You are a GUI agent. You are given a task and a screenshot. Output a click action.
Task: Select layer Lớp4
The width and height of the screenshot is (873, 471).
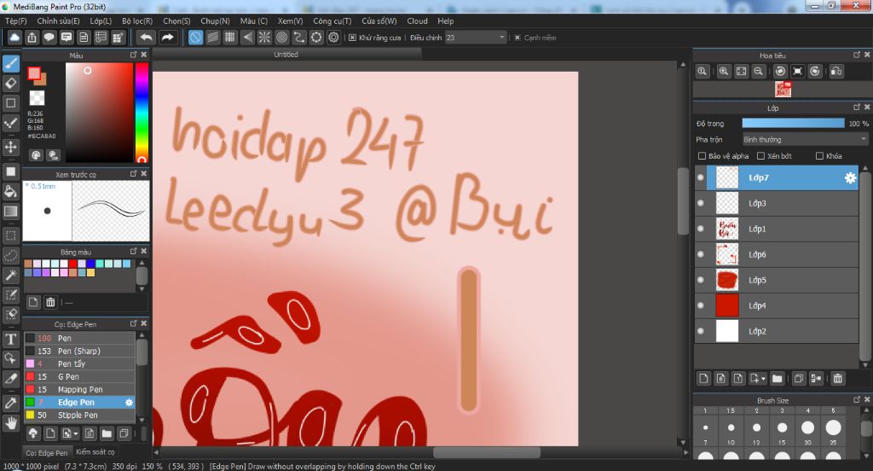[777, 305]
